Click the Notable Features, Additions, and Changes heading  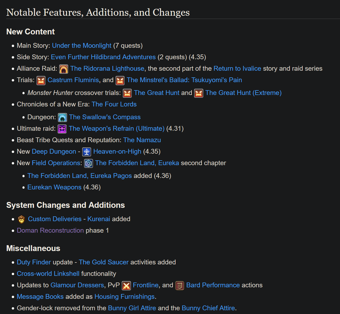point(98,13)
